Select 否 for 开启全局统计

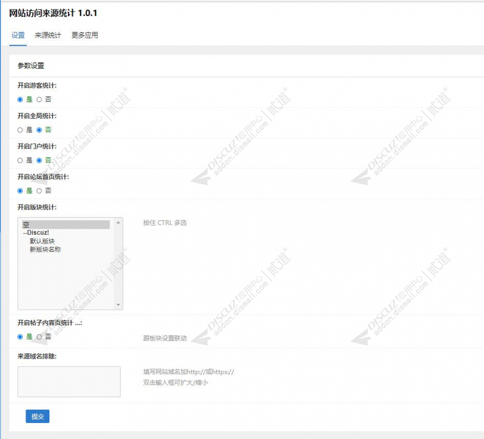tap(39, 130)
